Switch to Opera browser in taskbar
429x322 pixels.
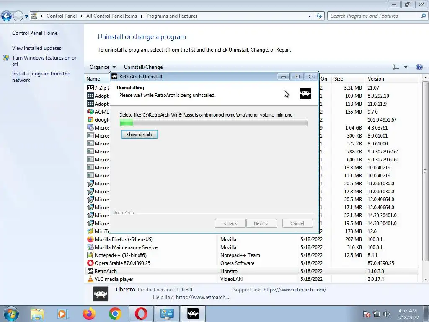141,314
